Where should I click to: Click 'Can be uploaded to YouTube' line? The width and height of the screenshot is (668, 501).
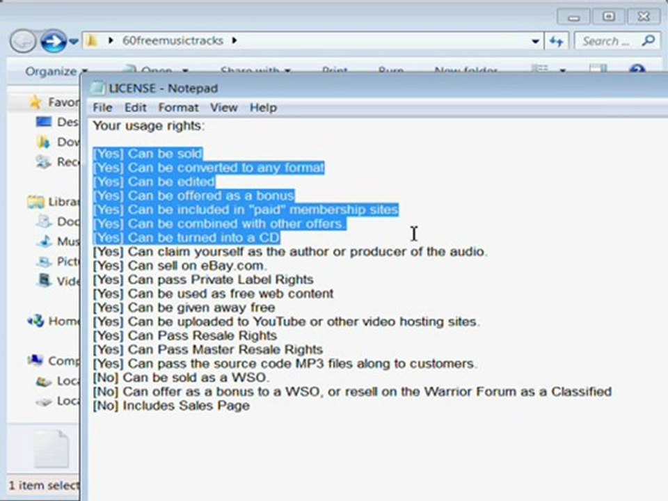286,321
